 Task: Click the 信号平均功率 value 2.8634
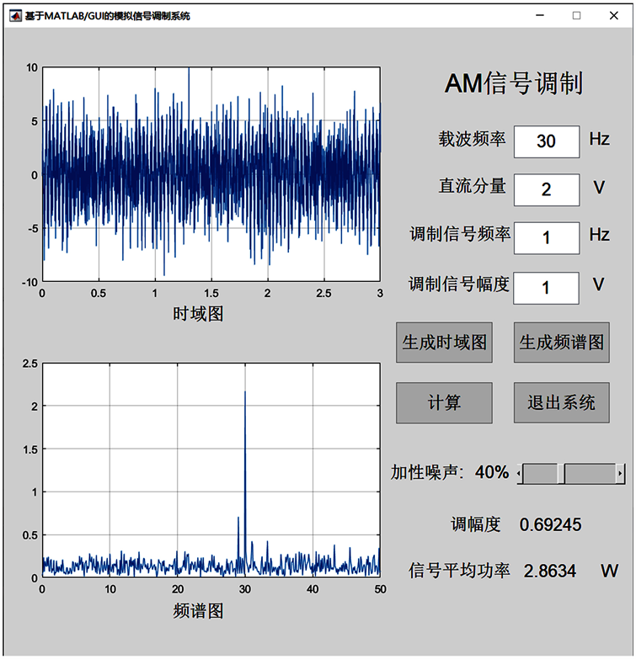click(550, 571)
